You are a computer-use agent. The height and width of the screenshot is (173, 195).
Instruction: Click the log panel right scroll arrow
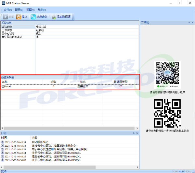tap(137, 167)
